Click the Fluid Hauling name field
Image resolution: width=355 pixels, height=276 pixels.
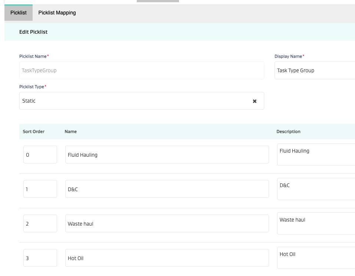point(167,155)
